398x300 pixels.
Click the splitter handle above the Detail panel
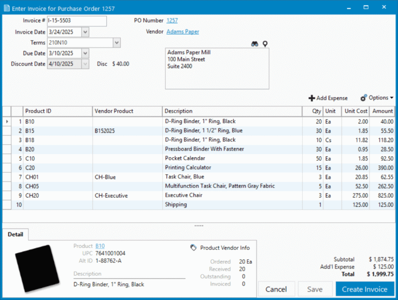coord(198,226)
